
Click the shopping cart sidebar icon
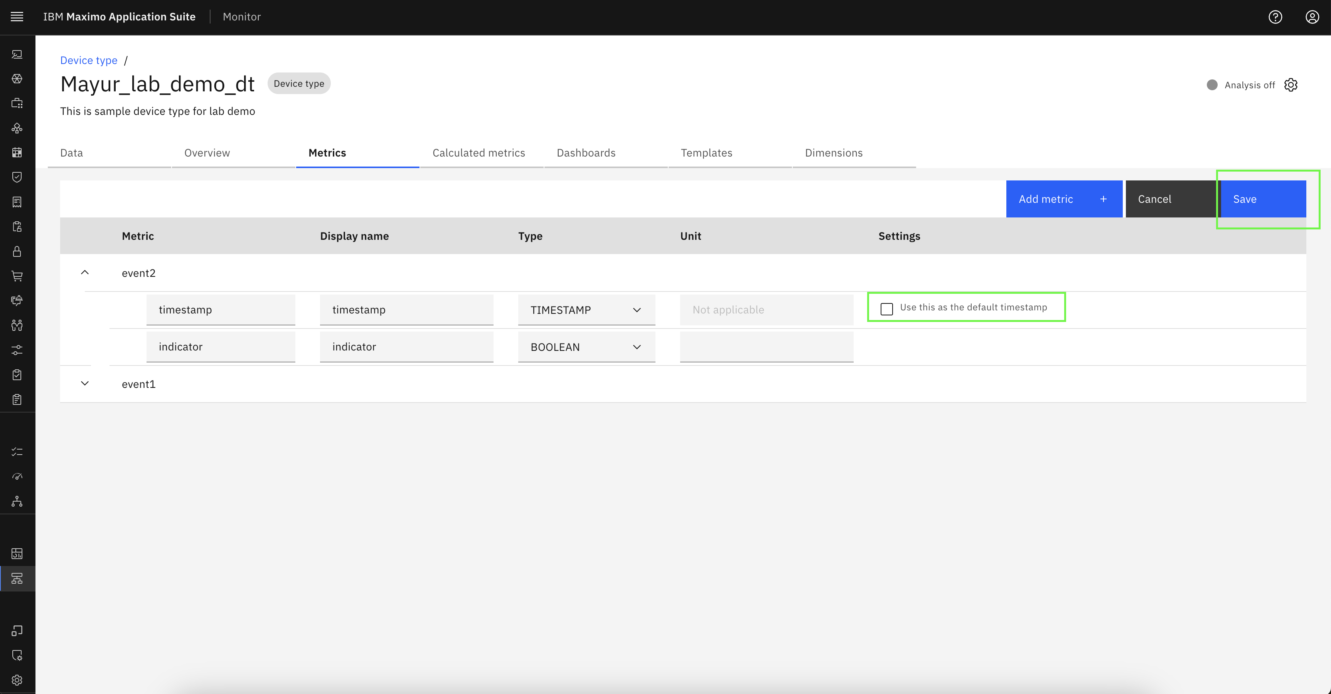click(17, 276)
